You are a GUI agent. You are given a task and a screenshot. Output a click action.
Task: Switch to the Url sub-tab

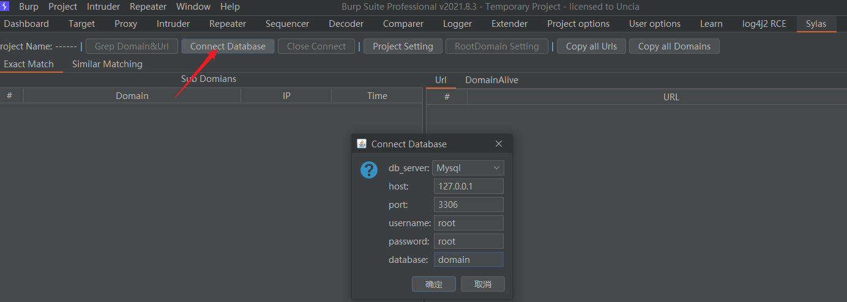[x=441, y=80]
